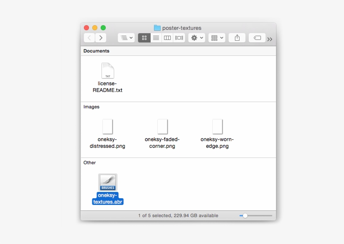Select the oneksy-distressed.png file
This screenshot has height=244, width=344.
108,127
